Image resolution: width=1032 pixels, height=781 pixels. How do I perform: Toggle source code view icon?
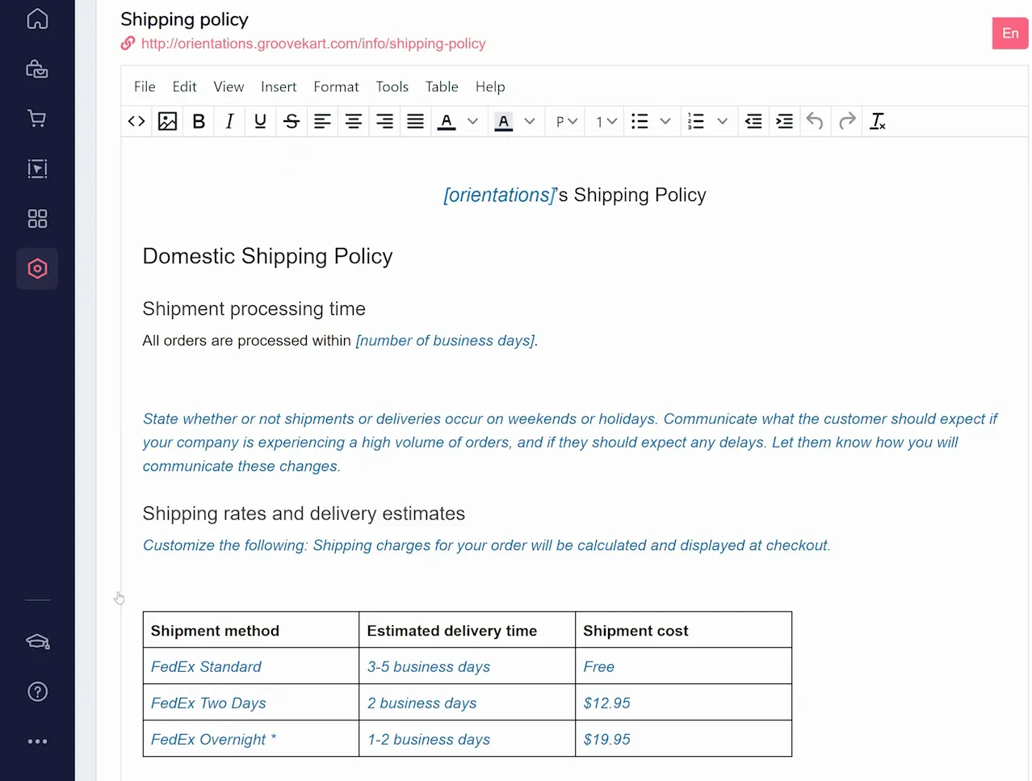(x=136, y=121)
